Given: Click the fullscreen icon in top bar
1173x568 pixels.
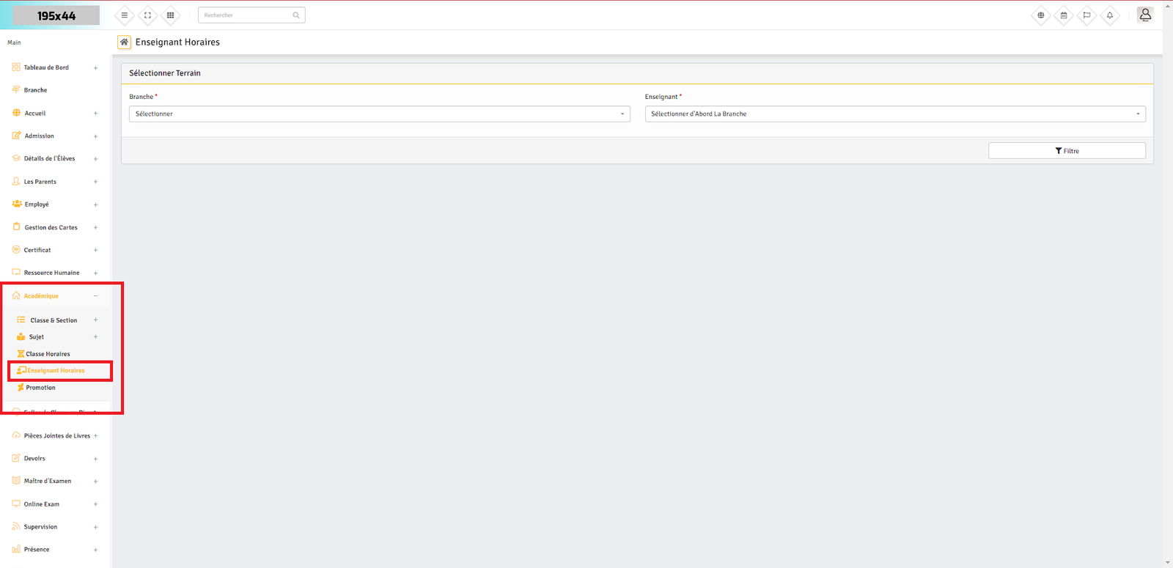Looking at the screenshot, I should click(x=147, y=15).
